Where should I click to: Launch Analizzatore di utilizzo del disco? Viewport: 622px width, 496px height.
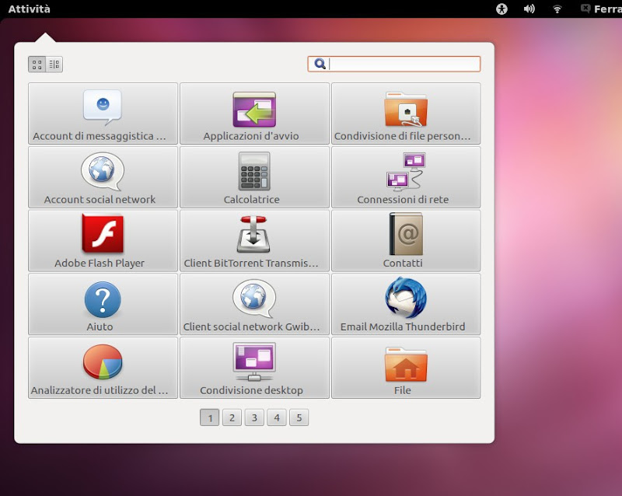click(x=103, y=368)
